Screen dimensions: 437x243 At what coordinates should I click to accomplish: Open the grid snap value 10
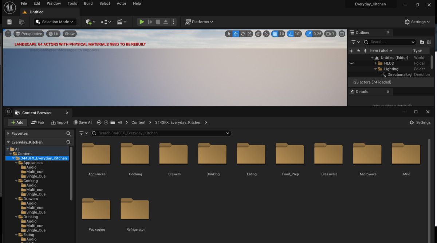[282, 34]
